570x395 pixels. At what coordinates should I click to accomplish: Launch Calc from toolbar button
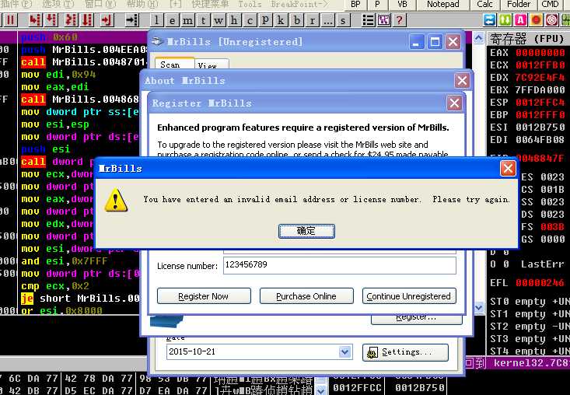click(x=484, y=5)
